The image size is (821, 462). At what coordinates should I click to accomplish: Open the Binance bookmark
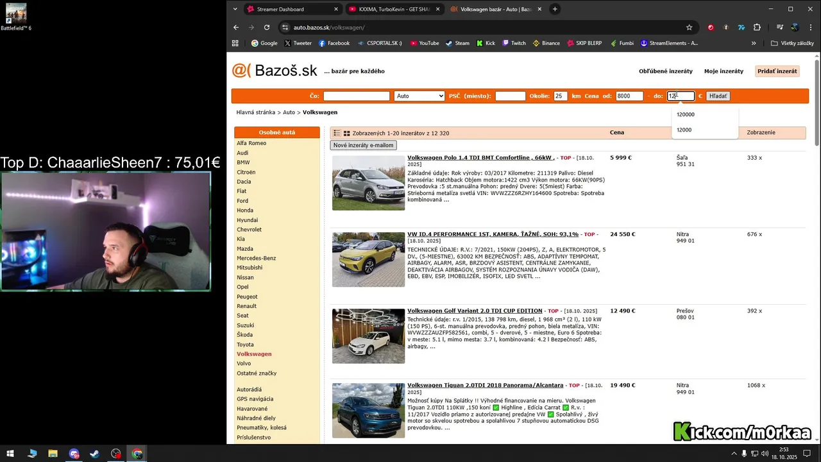point(546,43)
